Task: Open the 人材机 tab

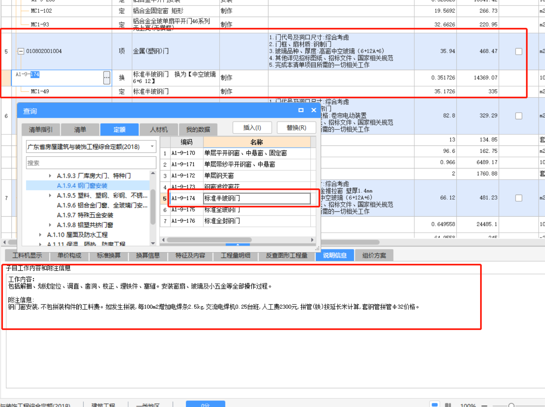Action: 159,129
